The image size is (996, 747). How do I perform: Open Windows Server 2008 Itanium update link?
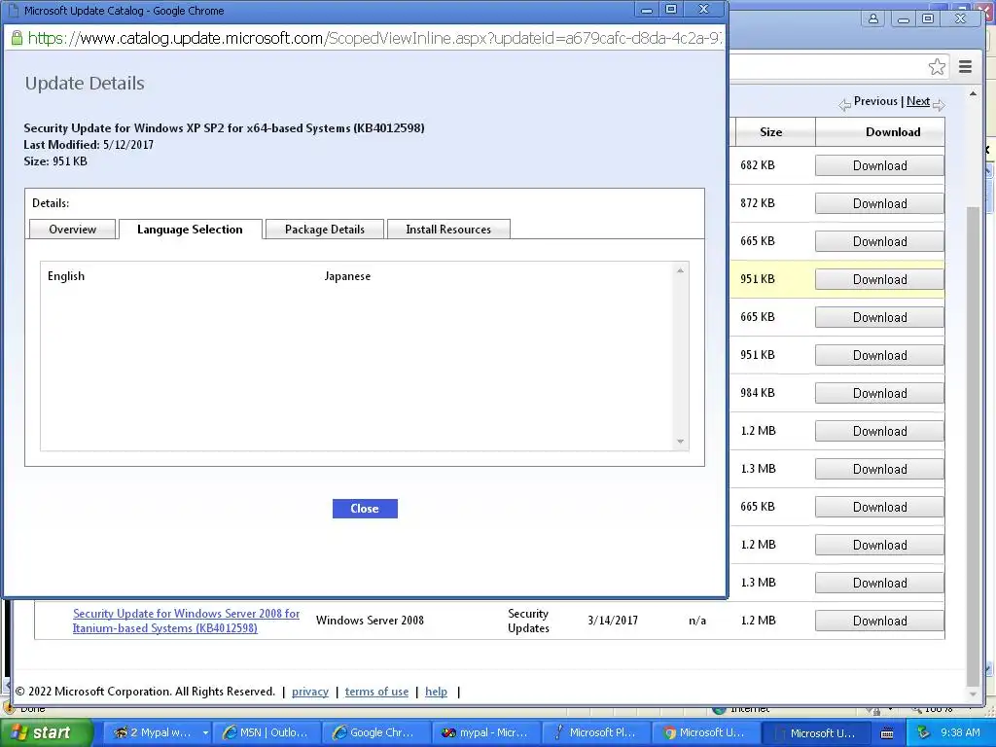[186, 621]
